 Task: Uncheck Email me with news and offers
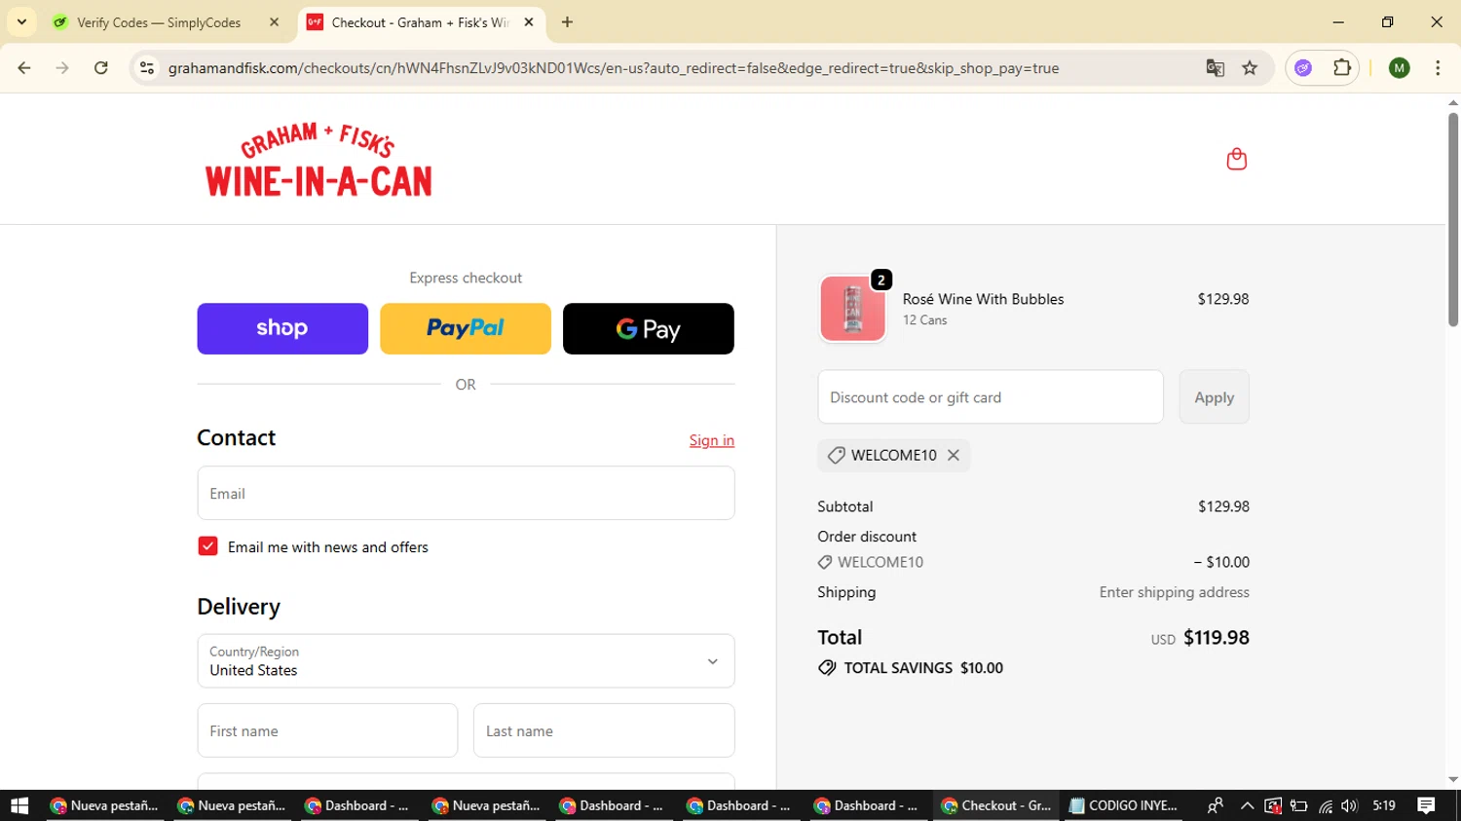(x=207, y=546)
